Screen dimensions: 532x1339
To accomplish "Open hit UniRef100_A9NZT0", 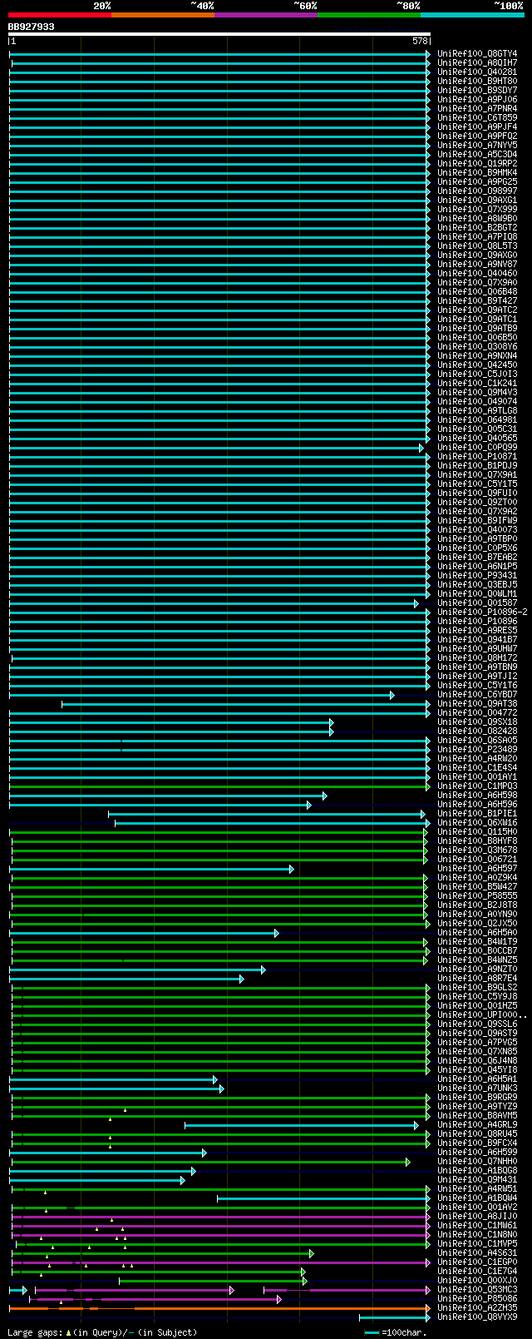I will coord(477,970).
